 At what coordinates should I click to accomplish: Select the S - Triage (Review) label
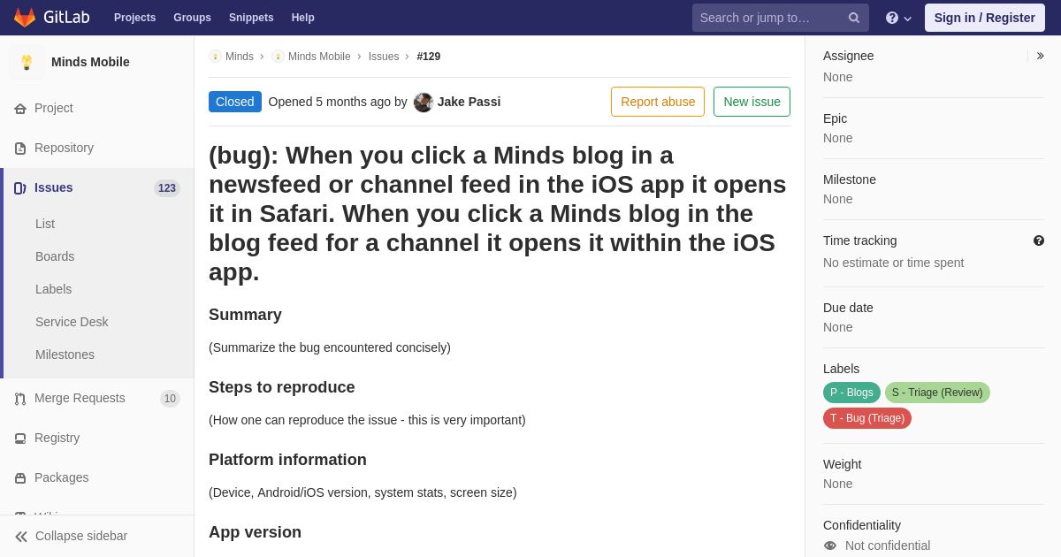tap(937, 393)
